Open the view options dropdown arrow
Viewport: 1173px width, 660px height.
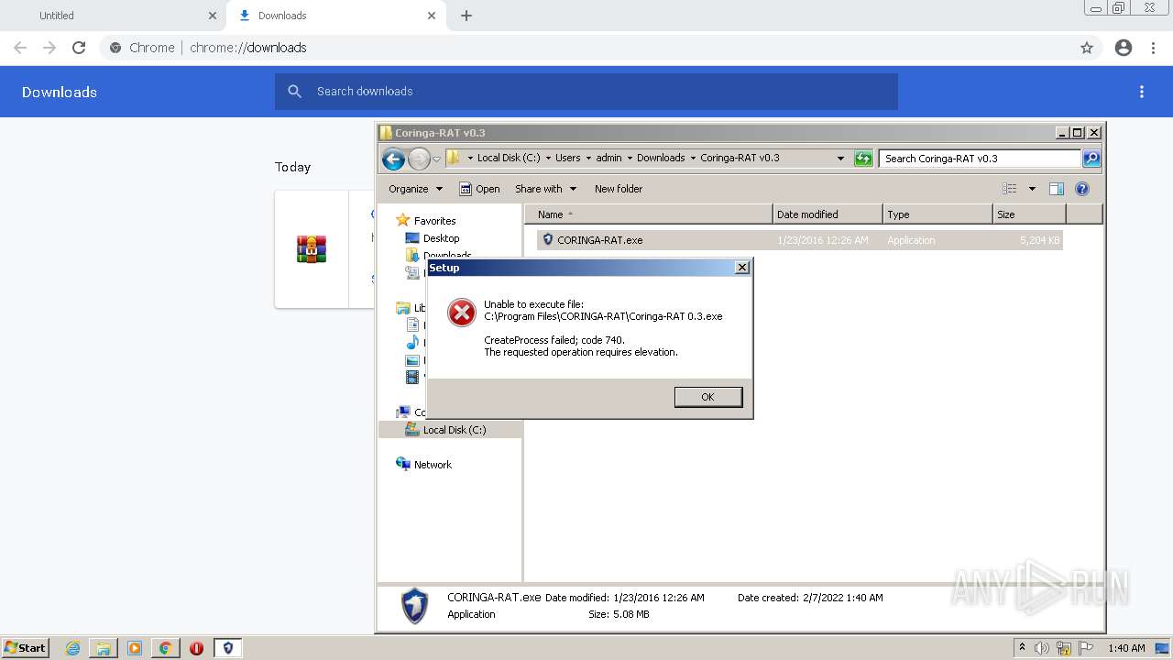click(x=1032, y=189)
